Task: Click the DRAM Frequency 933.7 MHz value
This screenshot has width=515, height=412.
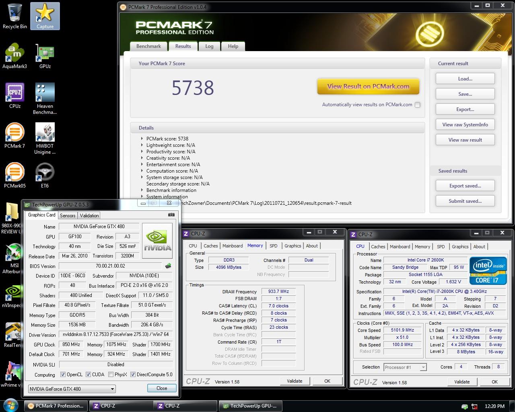Action: (279, 292)
